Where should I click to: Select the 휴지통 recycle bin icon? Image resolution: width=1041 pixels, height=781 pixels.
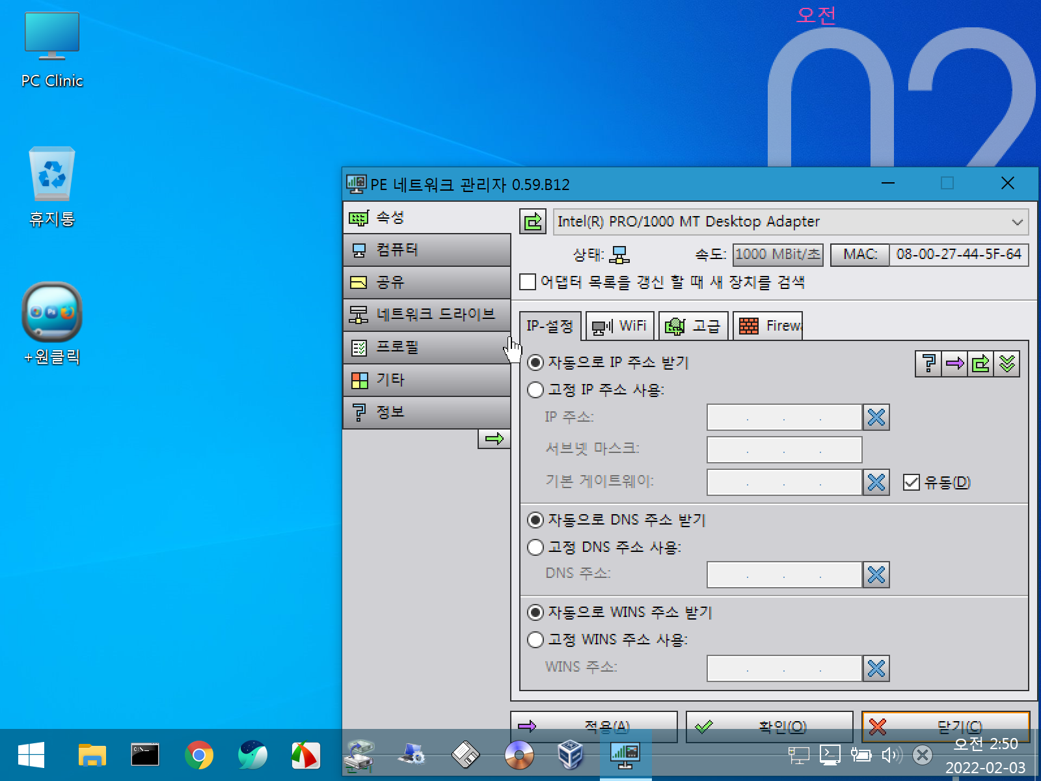click(x=52, y=187)
